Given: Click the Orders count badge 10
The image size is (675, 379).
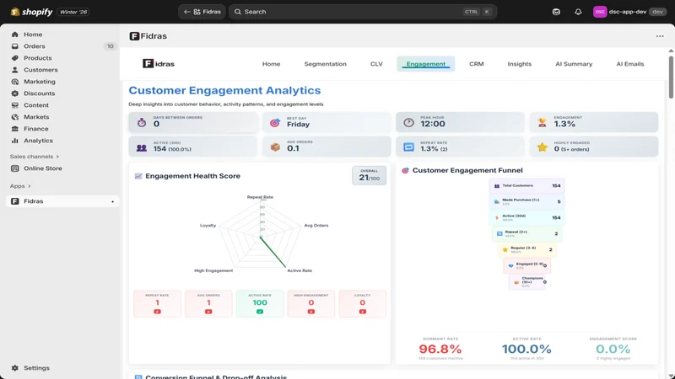Looking at the screenshot, I should (x=111, y=46).
